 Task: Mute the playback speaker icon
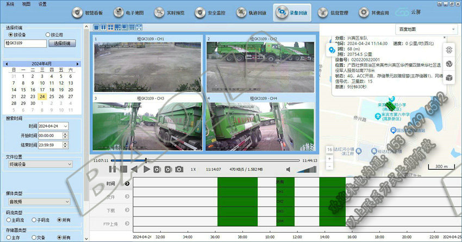tap(289, 170)
